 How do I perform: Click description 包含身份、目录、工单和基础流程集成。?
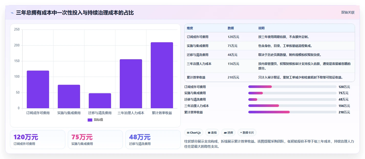tap(285, 46)
